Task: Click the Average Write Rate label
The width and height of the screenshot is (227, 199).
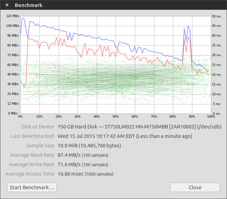Action: tap(31, 164)
